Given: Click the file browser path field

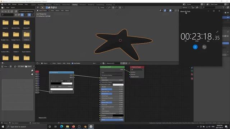Looking at the screenshot, I should 26,11.
